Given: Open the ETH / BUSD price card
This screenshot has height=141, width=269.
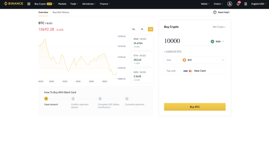Looking at the screenshot, I should point(142,59).
